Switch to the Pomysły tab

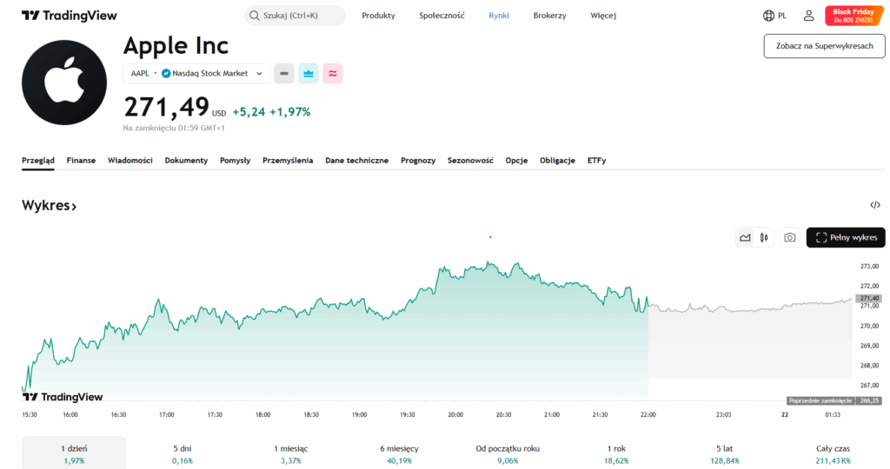tap(235, 161)
